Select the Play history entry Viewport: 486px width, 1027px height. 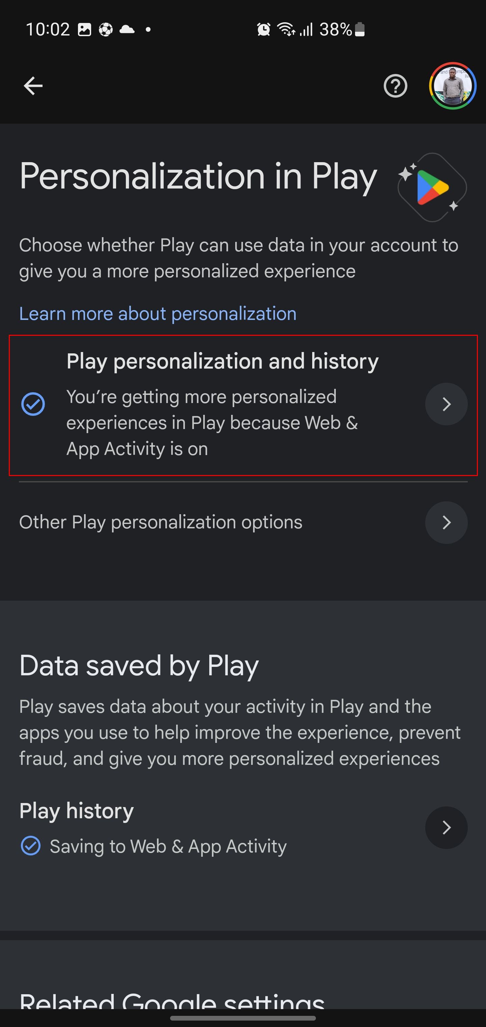click(77, 811)
